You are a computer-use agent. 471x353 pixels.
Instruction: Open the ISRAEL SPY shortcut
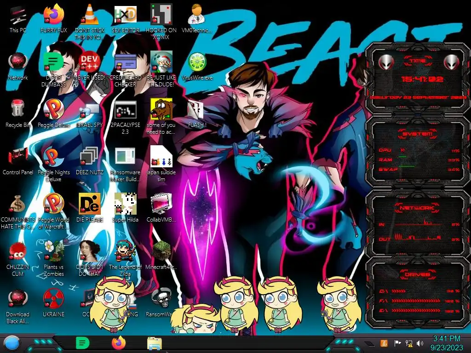pos(90,111)
